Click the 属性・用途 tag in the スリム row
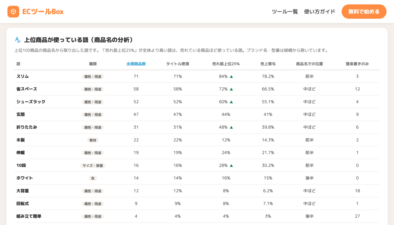Viewport: 394px width, 225px height. (93, 76)
